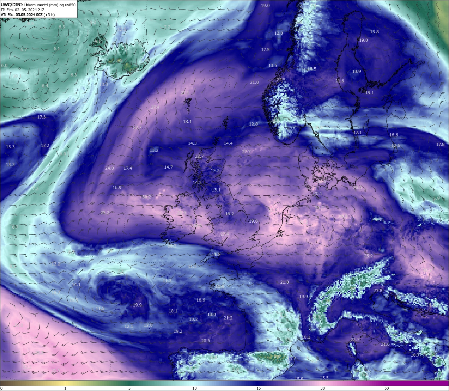This screenshot has height=391, width=449.
Task: Click the value label '14.4' on the map
Action: (x=228, y=143)
